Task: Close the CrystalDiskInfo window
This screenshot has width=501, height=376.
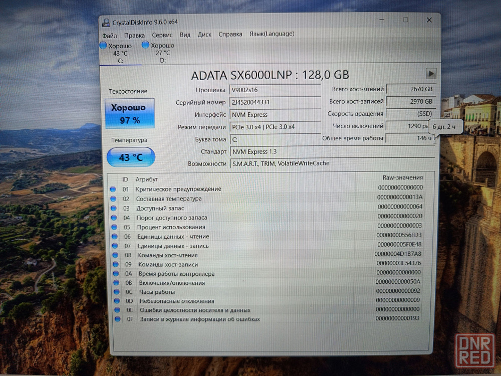Action: (x=429, y=20)
